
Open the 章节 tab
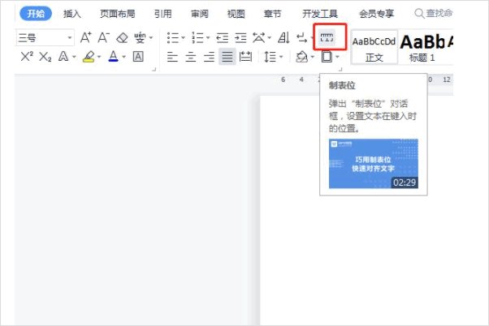[x=273, y=14]
